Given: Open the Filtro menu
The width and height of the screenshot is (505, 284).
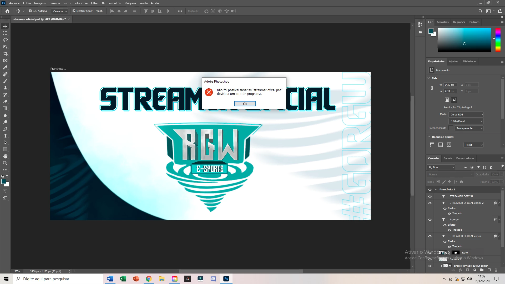Looking at the screenshot, I should tap(94, 3).
